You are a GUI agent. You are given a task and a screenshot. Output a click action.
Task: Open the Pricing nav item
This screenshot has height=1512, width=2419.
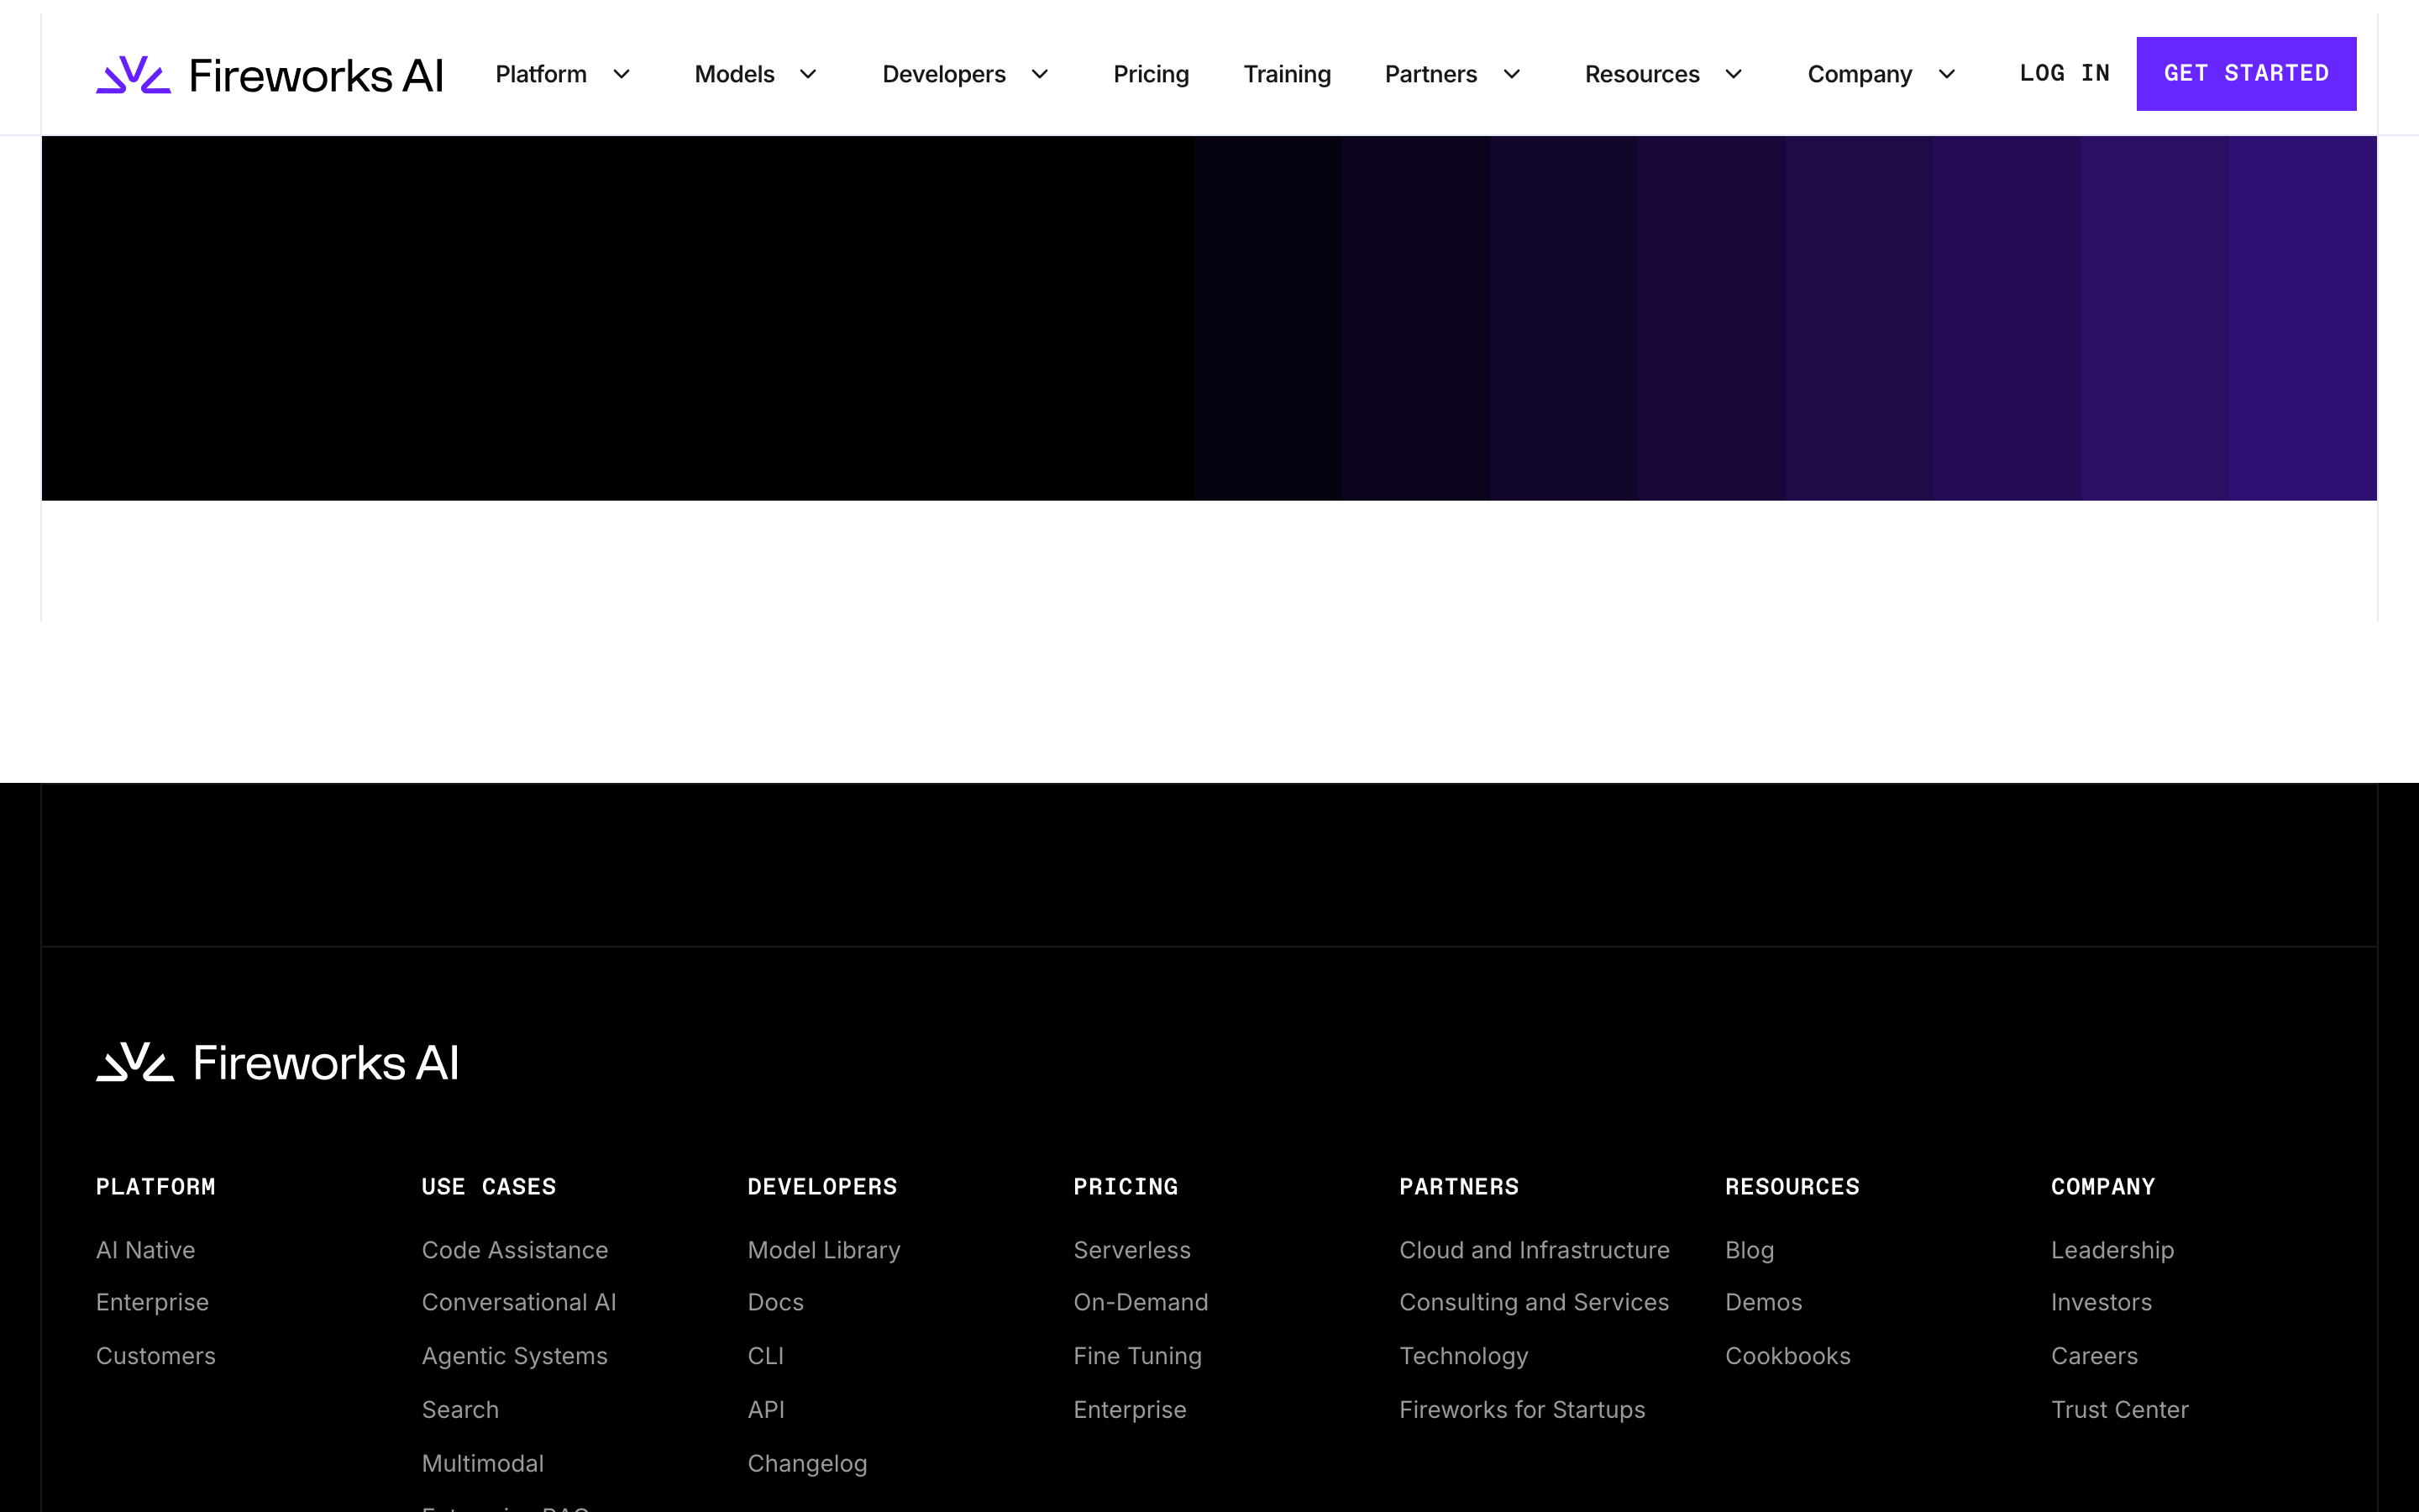(x=1151, y=74)
